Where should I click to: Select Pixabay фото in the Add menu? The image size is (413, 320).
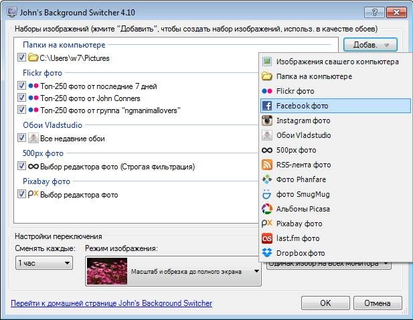(x=335, y=224)
